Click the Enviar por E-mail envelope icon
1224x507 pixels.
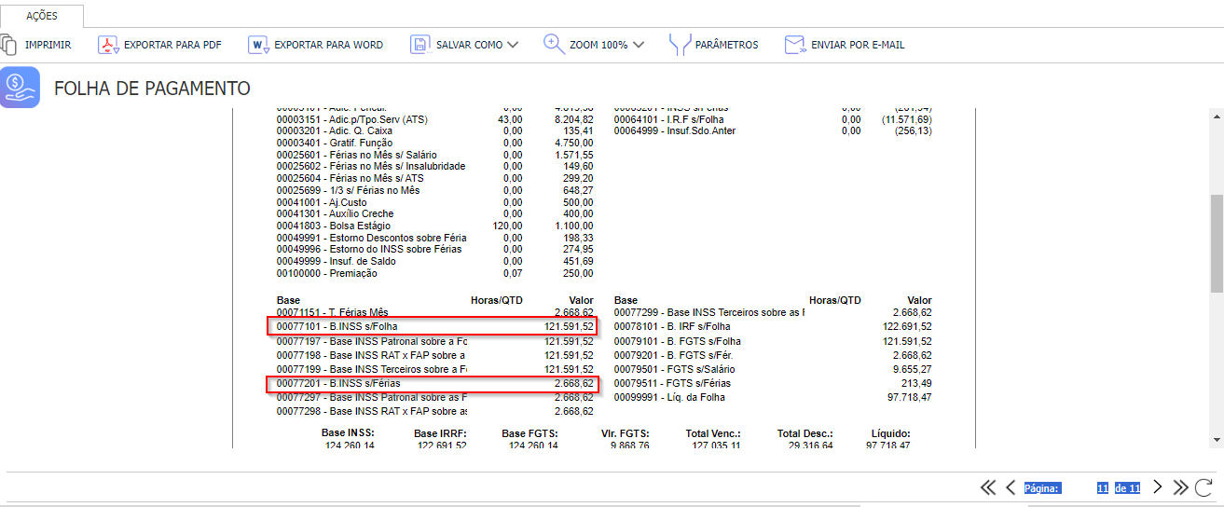pos(794,45)
